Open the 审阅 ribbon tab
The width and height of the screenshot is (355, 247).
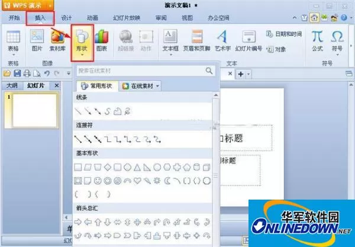[161, 18]
